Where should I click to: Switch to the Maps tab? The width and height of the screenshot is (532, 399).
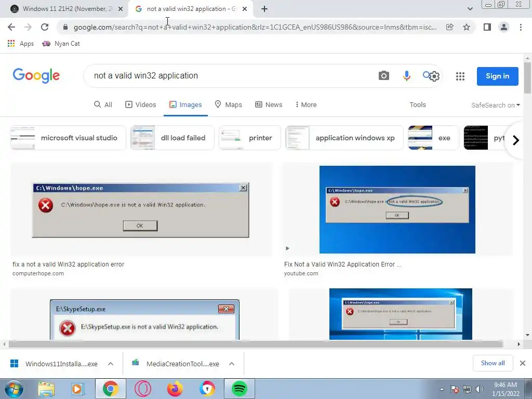(229, 104)
